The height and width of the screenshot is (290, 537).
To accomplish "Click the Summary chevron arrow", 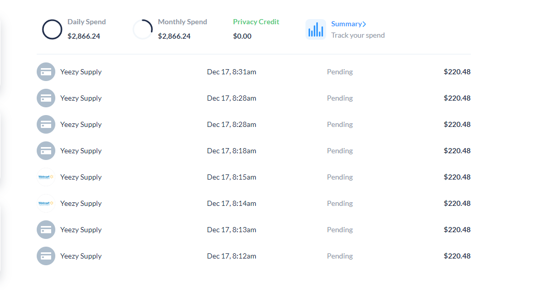I will (364, 24).
